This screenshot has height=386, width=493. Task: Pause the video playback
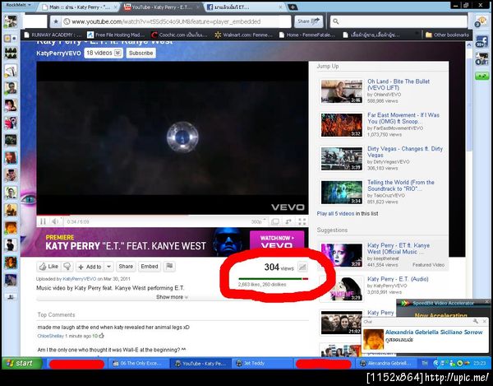coord(43,221)
